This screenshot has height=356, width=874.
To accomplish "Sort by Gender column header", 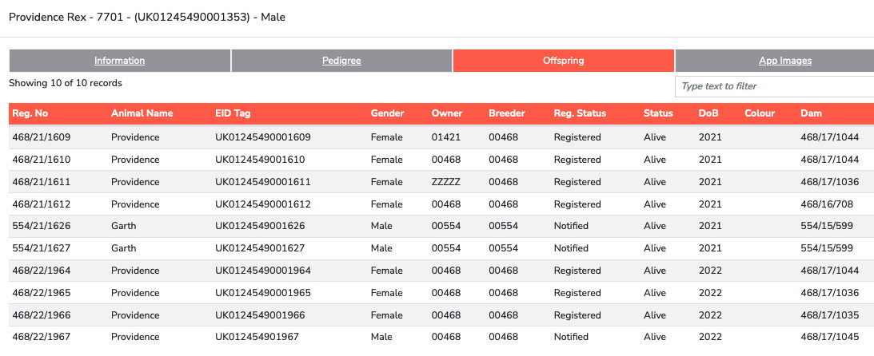I will tap(387, 113).
